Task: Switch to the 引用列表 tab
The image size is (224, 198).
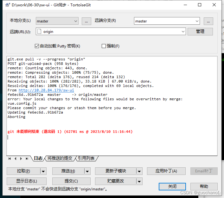Action: pos(86,158)
